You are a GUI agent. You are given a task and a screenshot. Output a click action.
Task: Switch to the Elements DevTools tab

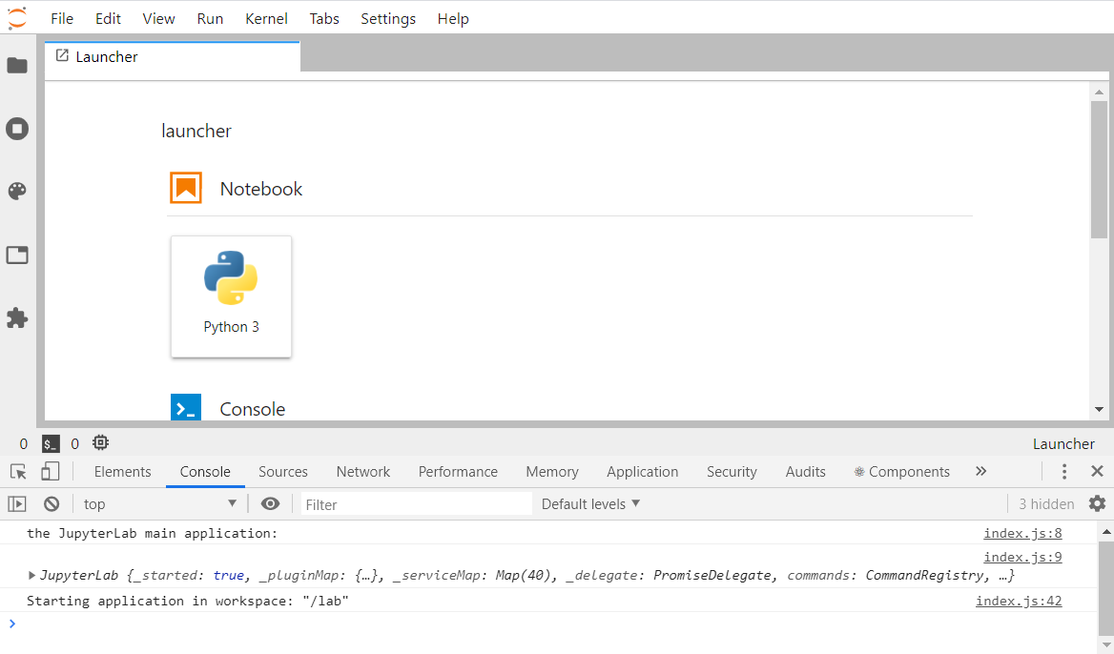pos(122,472)
